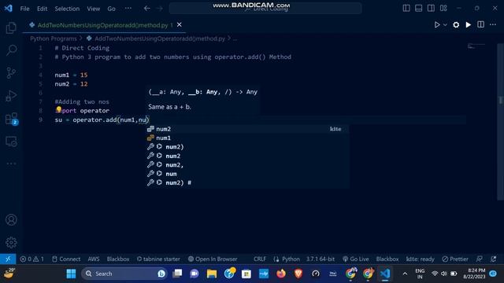This screenshot has width=504, height=283.
Task: Click AWS in the status bar
Action: pyautogui.click(x=94, y=259)
